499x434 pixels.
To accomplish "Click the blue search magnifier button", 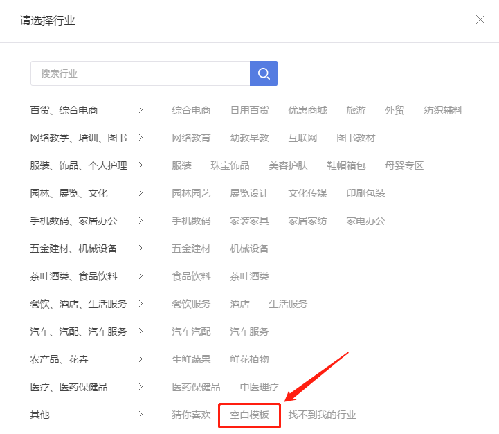I will [x=263, y=73].
